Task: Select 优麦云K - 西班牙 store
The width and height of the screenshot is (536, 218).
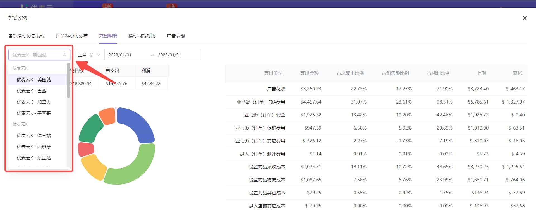Action: point(38,147)
